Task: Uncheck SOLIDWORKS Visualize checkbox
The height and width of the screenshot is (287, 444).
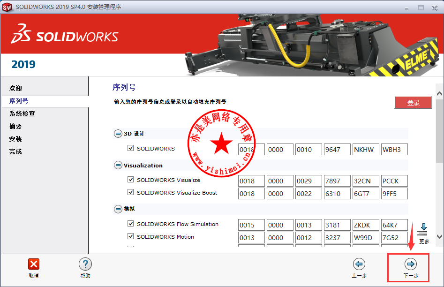Action: tap(130, 179)
